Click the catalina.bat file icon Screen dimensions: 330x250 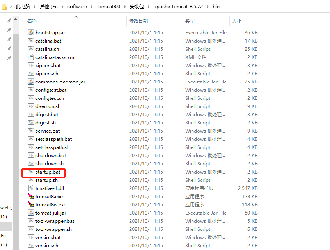pos(31,41)
